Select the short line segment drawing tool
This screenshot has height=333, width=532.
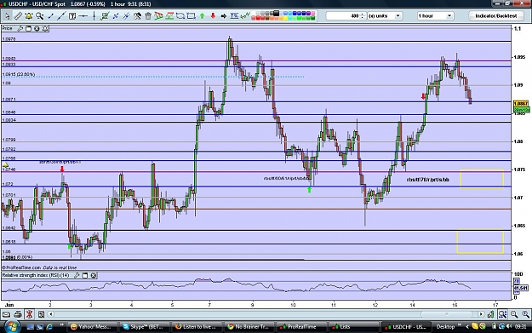51,16
